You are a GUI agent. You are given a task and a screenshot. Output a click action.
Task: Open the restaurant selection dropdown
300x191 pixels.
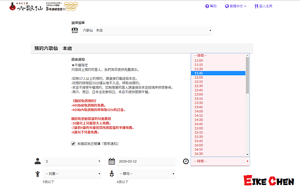click(x=146, y=30)
